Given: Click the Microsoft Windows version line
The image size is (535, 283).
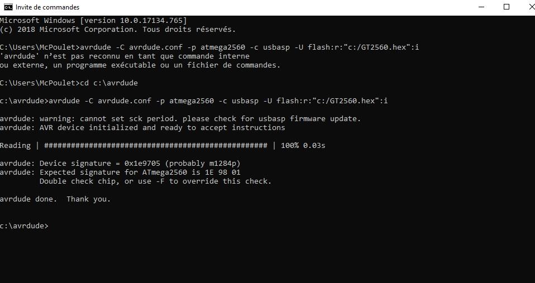Looking at the screenshot, I should tap(93, 21).
